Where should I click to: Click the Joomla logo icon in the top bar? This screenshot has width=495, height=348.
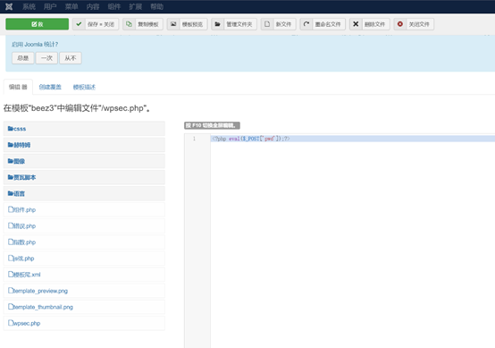click(x=9, y=6)
